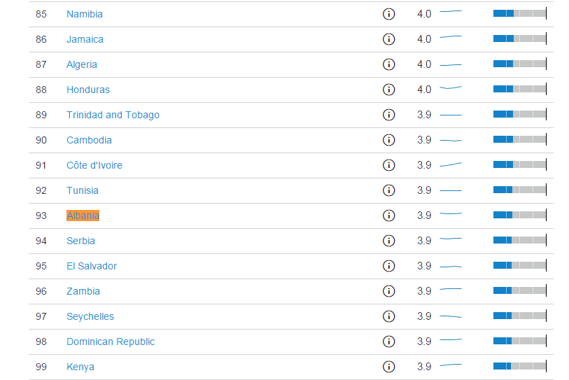The image size is (569, 380).
Task: Open info icon for Dominican Republic
Action: [388, 342]
